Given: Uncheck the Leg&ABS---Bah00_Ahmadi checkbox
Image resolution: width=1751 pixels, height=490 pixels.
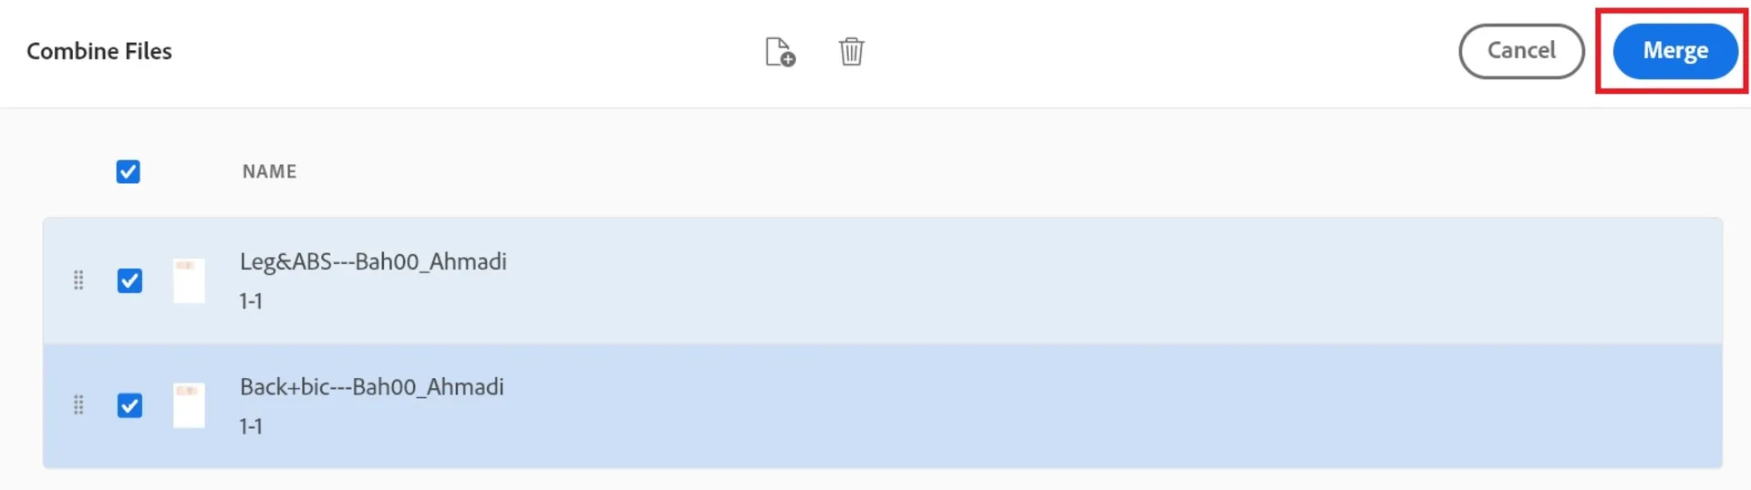Looking at the screenshot, I should coord(130,281).
